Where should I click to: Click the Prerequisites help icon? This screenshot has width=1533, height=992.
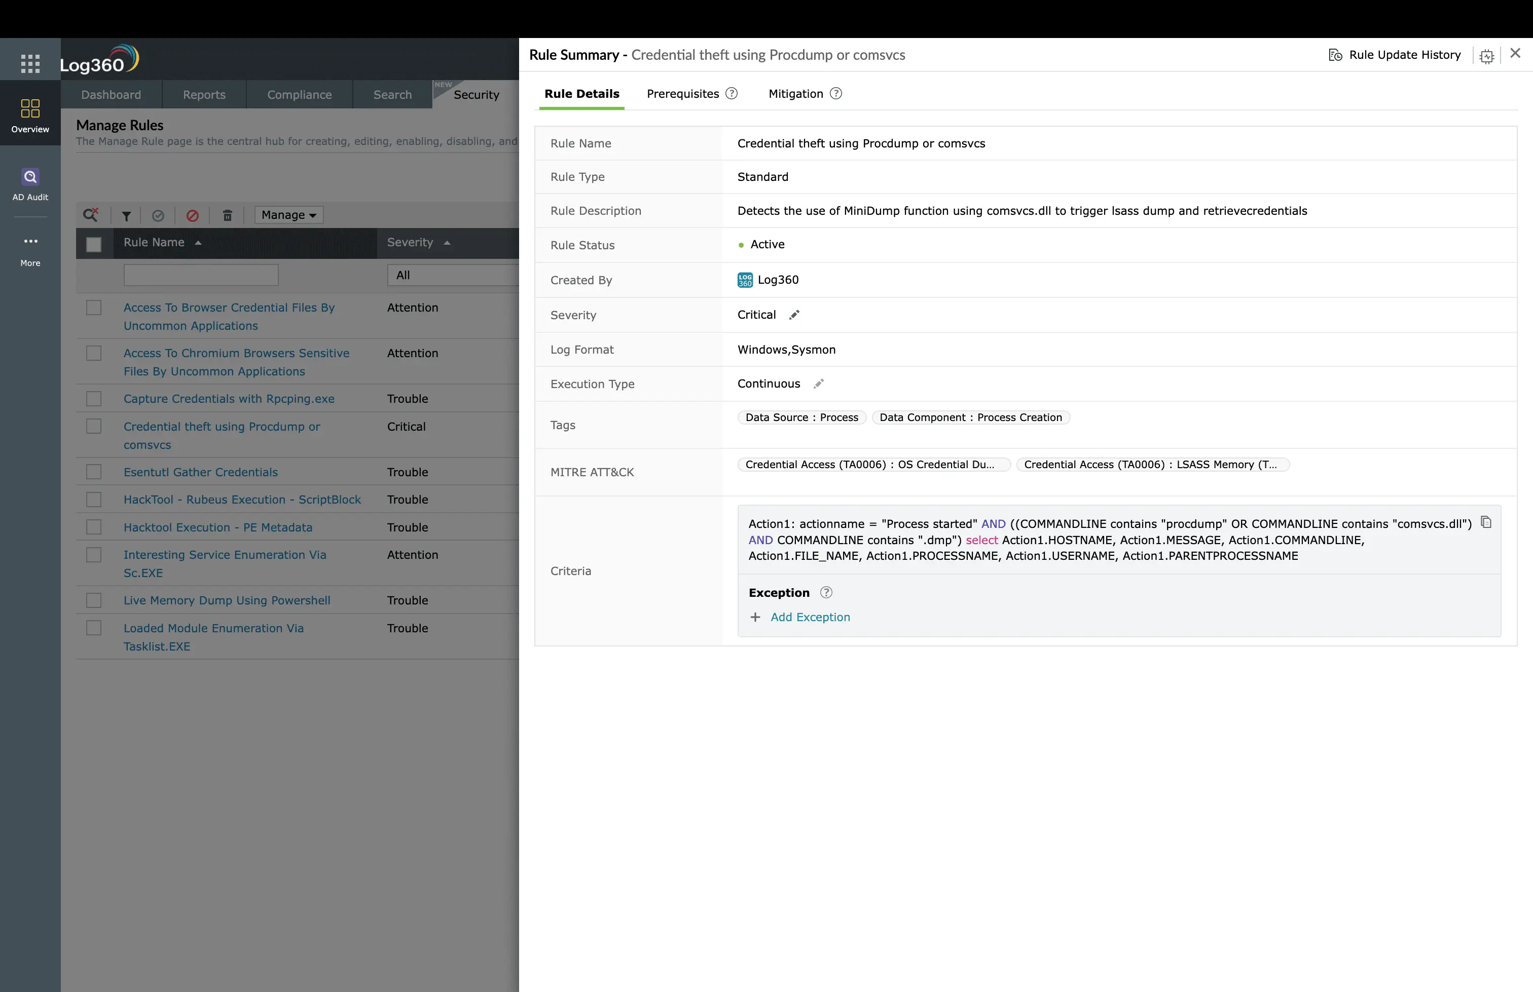tap(732, 93)
